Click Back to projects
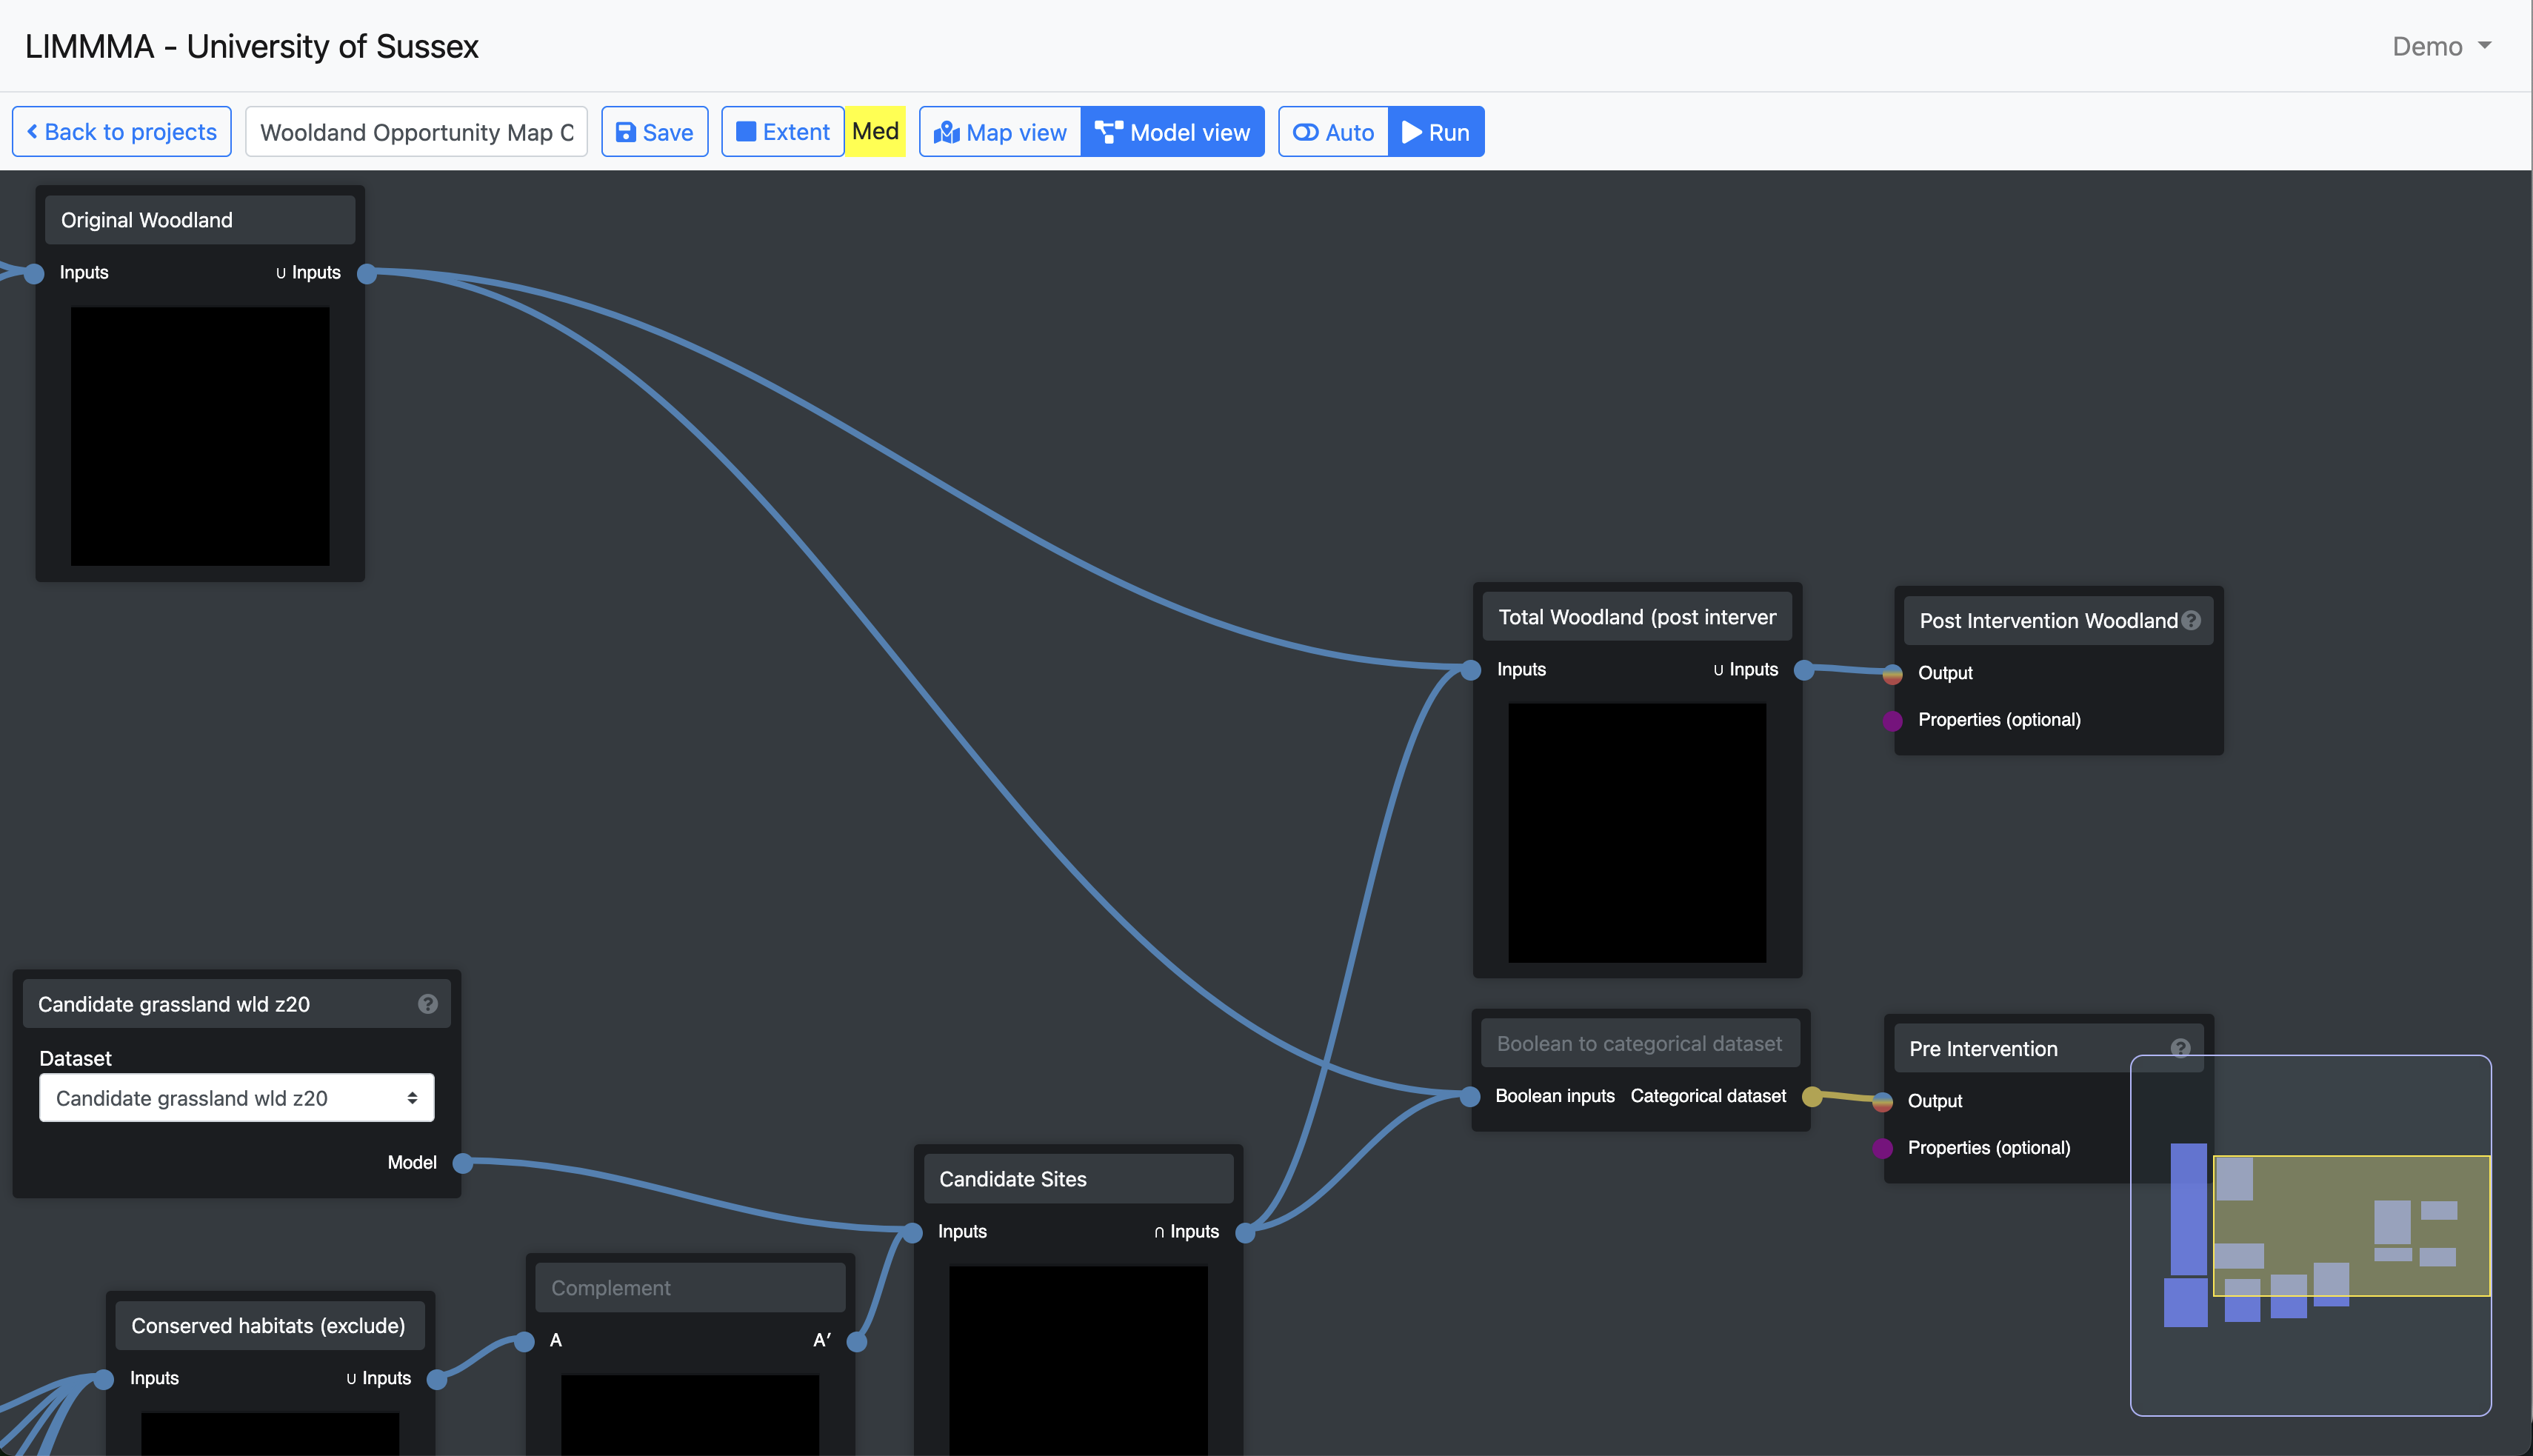Image resolution: width=2533 pixels, height=1456 pixels. pyautogui.click(x=121, y=132)
